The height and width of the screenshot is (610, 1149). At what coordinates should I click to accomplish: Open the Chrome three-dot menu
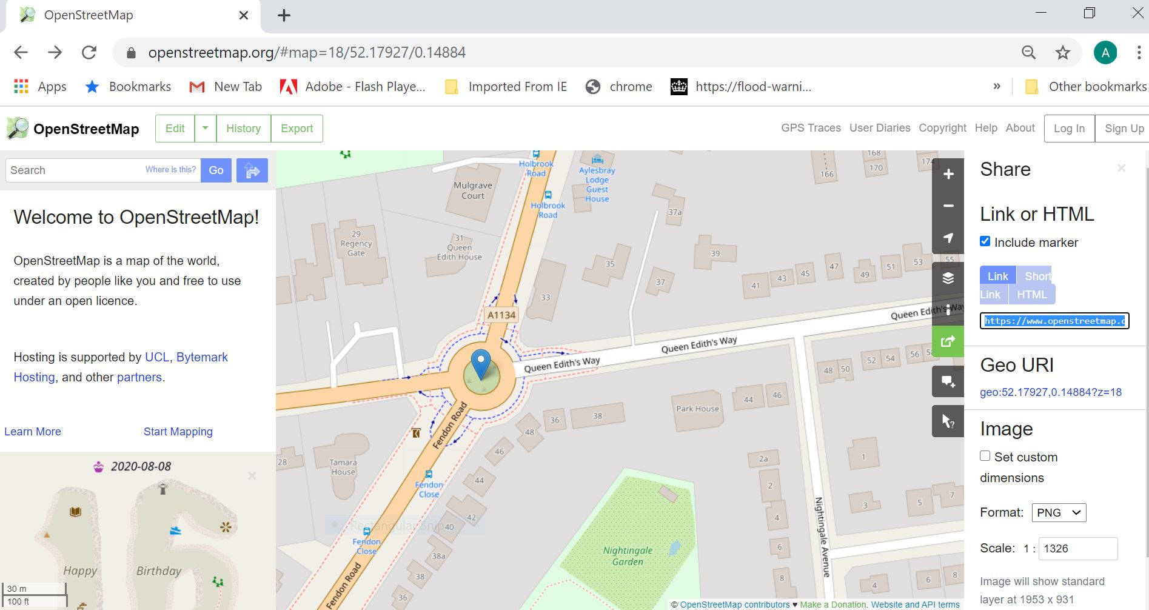click(x=1139, y=53)
